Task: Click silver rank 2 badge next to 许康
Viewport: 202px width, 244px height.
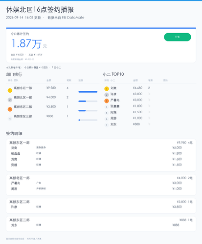Action: pyautogui.click(x=107, y=95)
